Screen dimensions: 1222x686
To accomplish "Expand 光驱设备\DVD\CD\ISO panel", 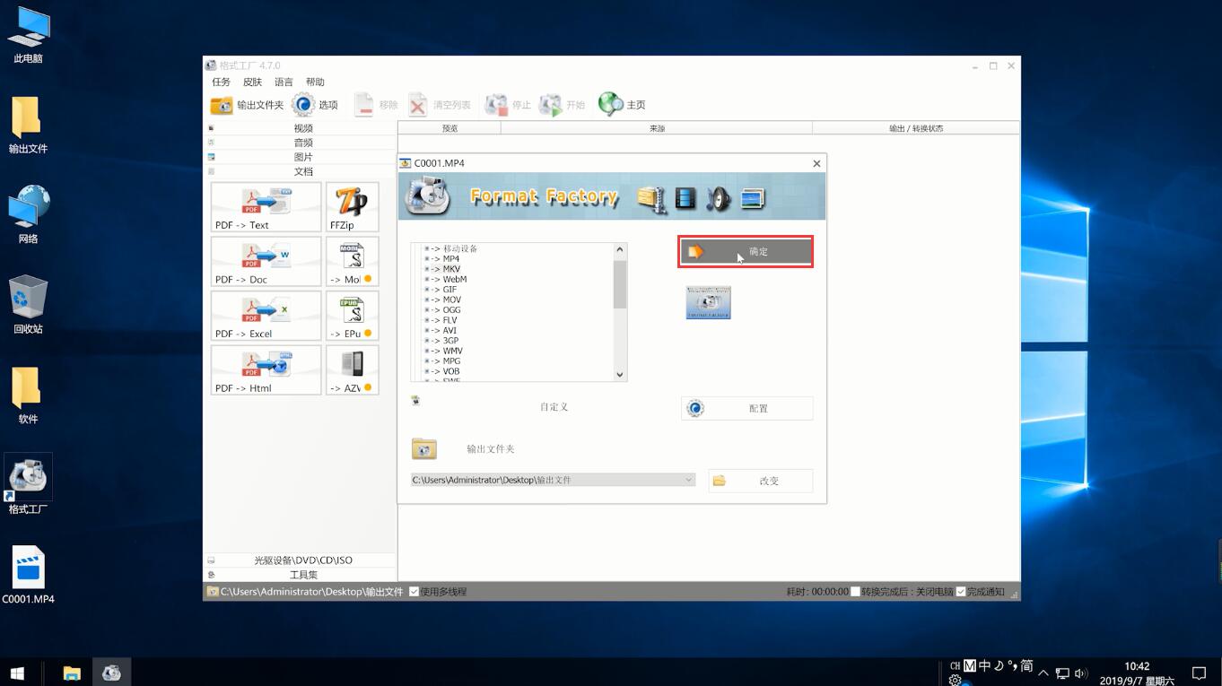I will (x=301, y=560).
